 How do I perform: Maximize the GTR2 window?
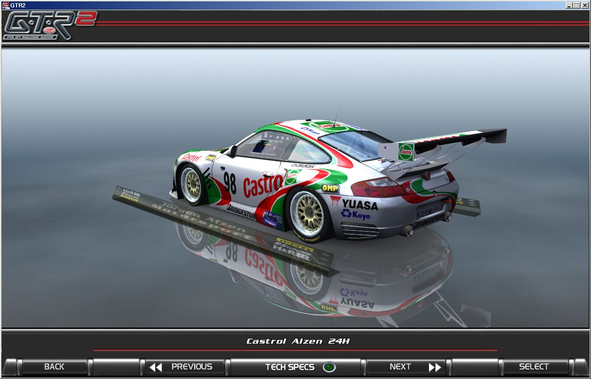point(576,5)
